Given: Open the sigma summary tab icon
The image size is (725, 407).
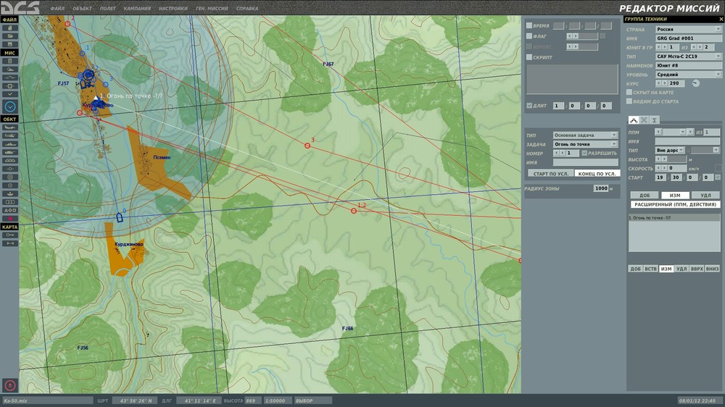Looking at the screenshot, I should [x=654, y=120].
